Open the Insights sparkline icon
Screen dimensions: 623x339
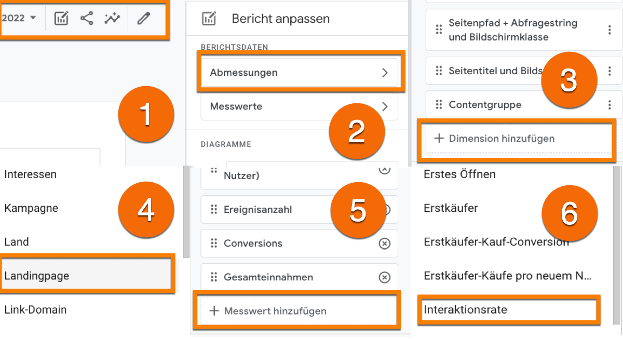pos(112,18)
